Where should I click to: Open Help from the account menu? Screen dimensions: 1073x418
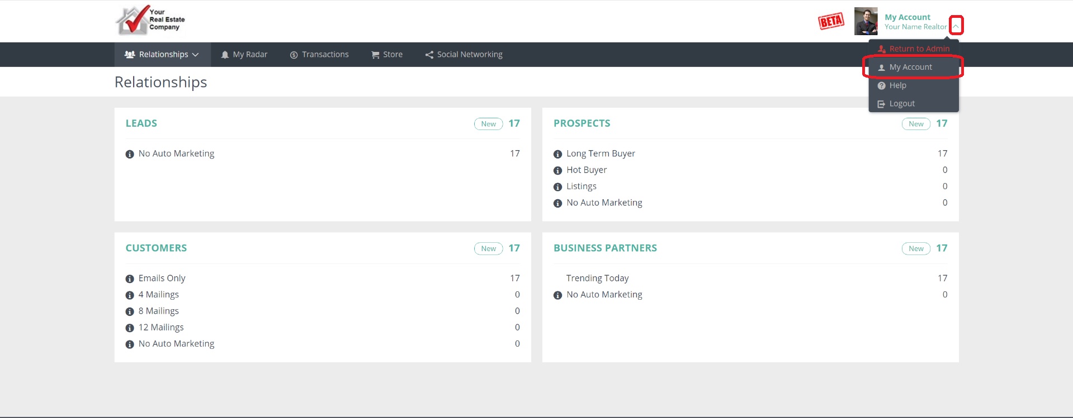[897, 85]
